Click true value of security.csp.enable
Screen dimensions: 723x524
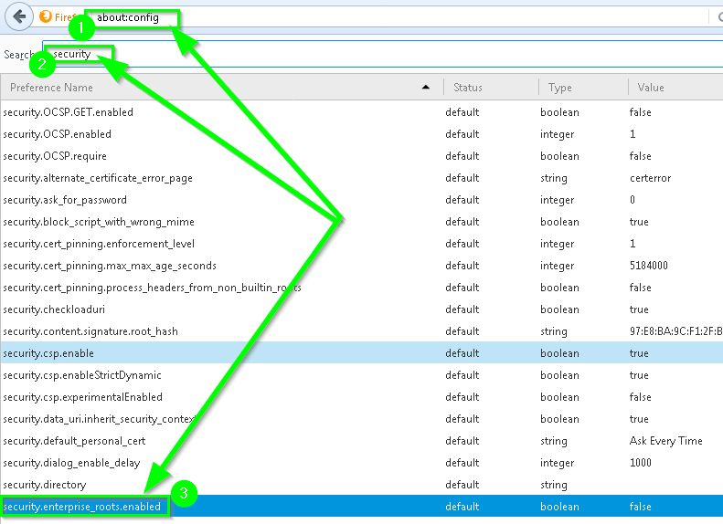coord(639,353)
